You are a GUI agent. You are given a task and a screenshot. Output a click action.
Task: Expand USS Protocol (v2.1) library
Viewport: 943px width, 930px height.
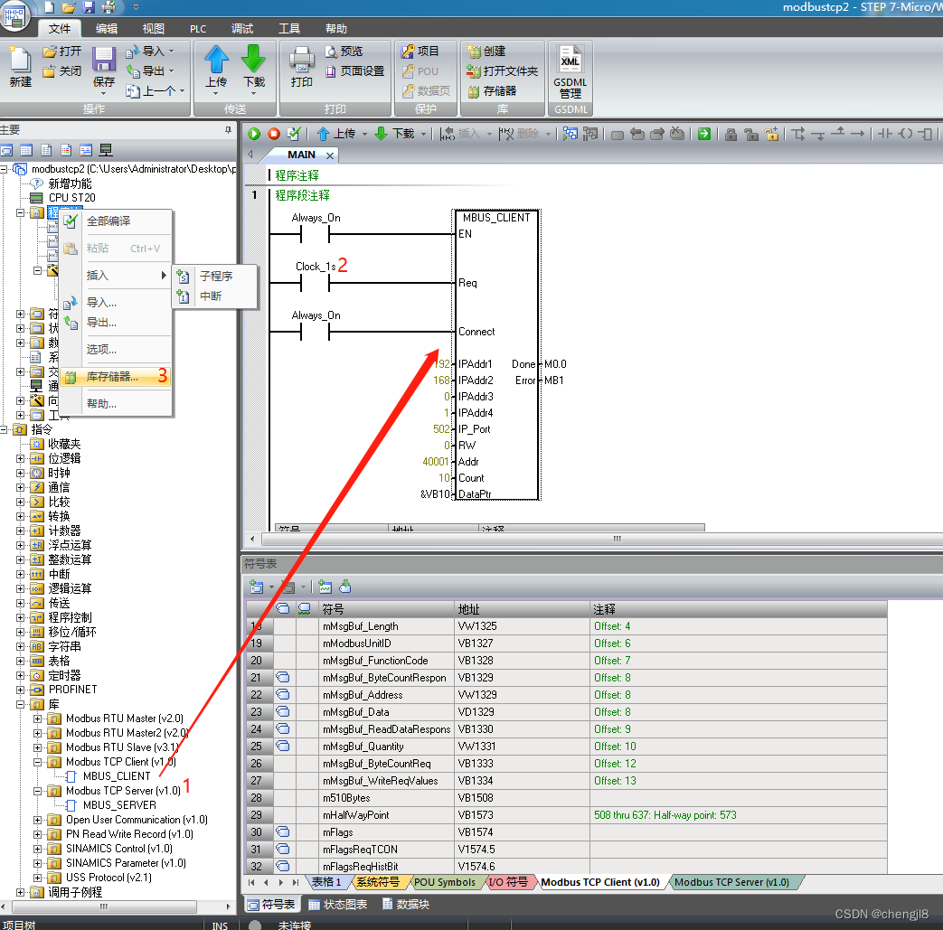pos(37,878)
